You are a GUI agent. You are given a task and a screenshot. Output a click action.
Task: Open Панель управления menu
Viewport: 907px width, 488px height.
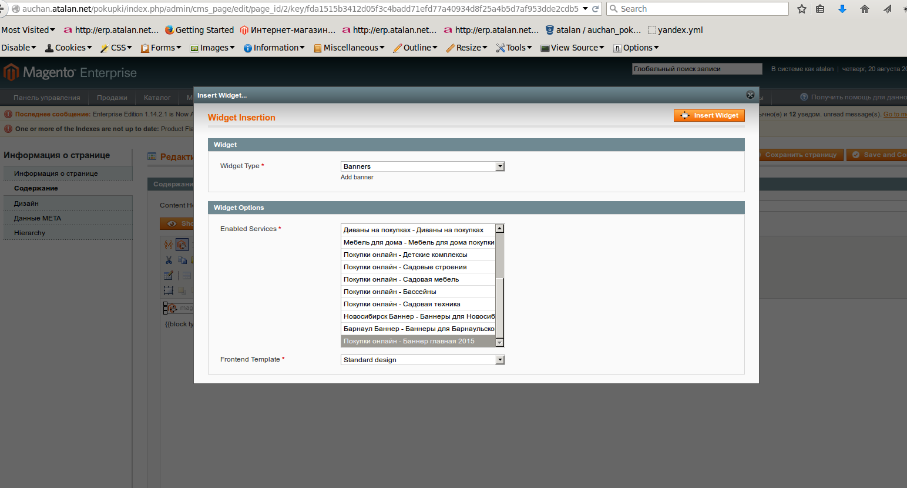(x=47, y=98)
